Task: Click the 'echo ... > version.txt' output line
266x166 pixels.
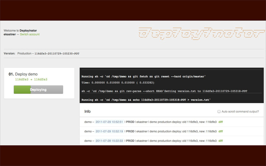Action: tap(146, 100)
